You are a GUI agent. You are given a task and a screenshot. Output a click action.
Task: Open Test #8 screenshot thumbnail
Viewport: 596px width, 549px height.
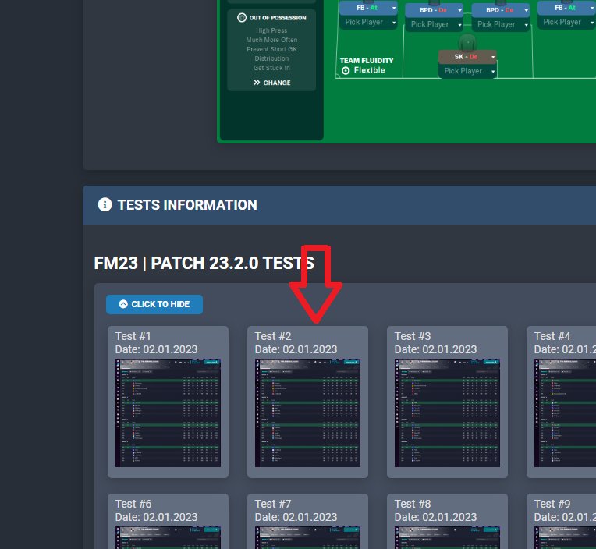(447, 537)
